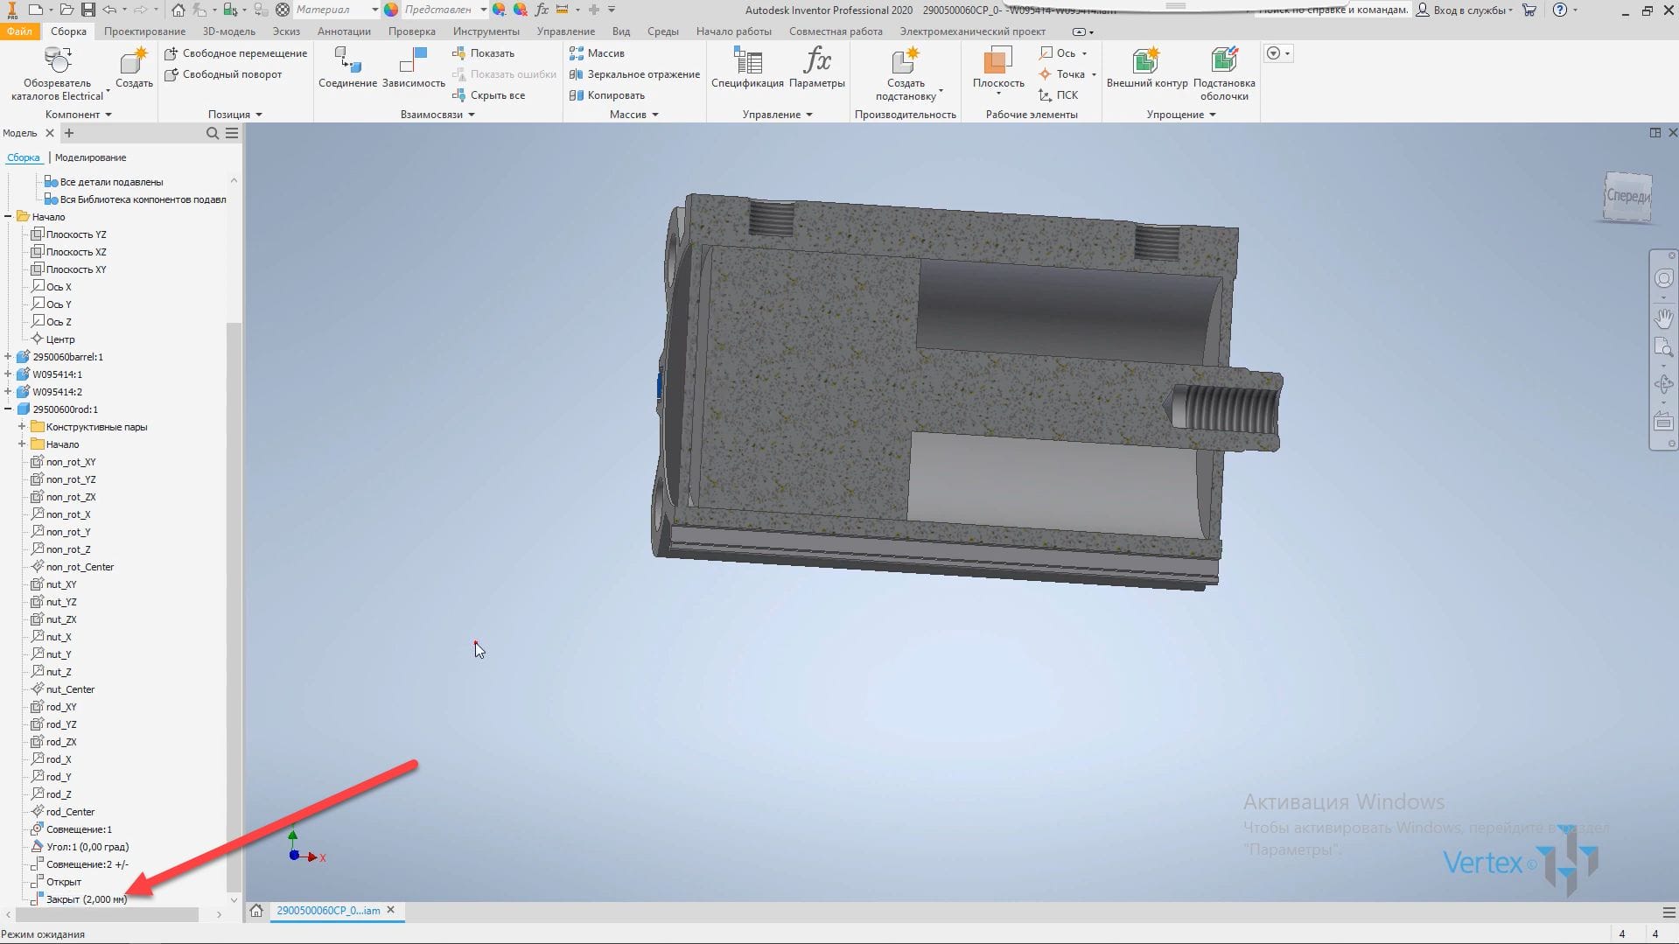Click the UCS (ПСК) tool
This screenshot has width=1679, height=944.
click(x=1059, y=95)
